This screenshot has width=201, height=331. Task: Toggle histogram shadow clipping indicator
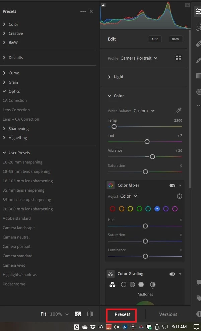click(x=103, y=5)
